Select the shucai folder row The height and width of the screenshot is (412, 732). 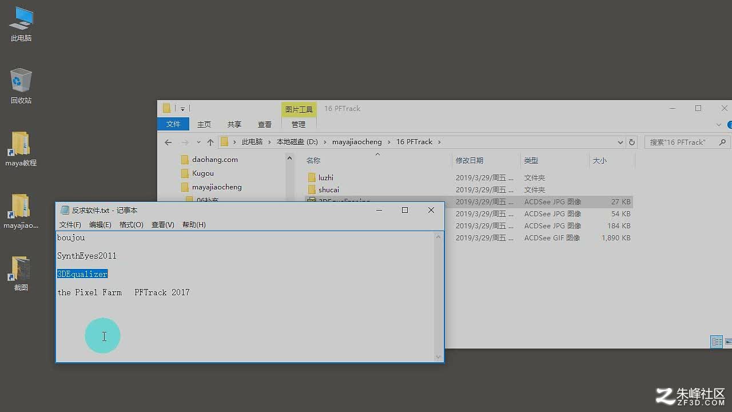(469, 189)
